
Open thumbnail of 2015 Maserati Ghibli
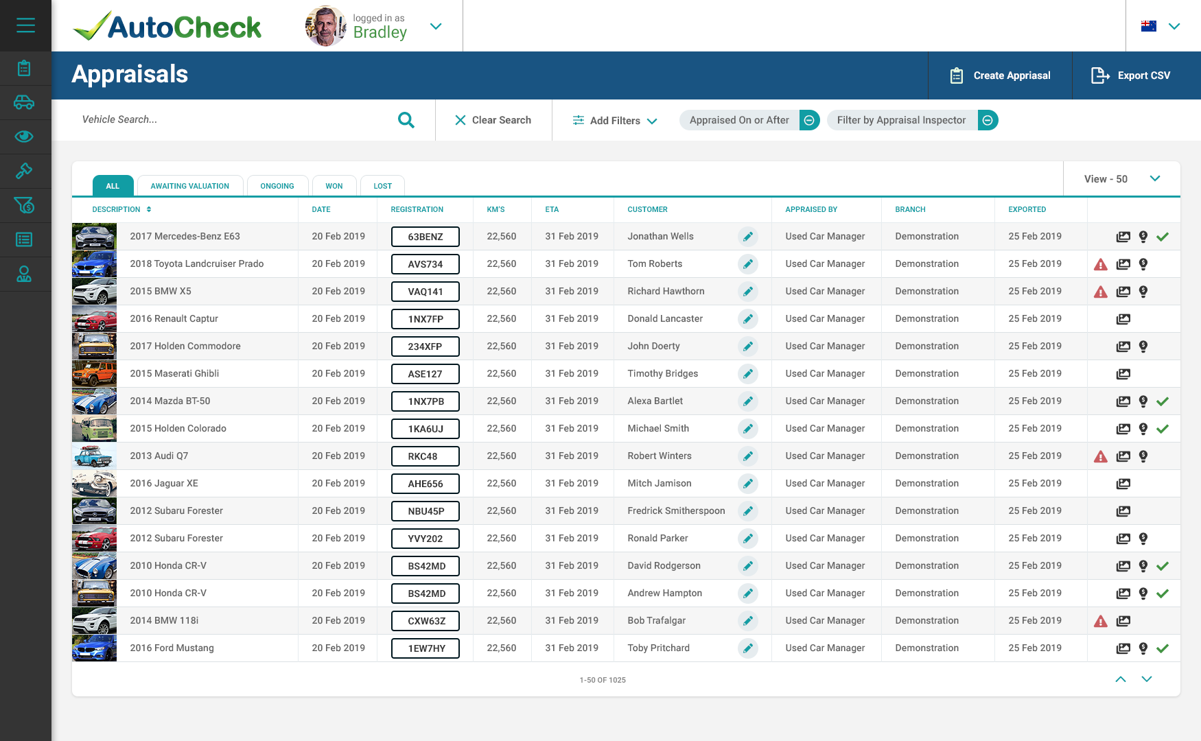point(95,374)
